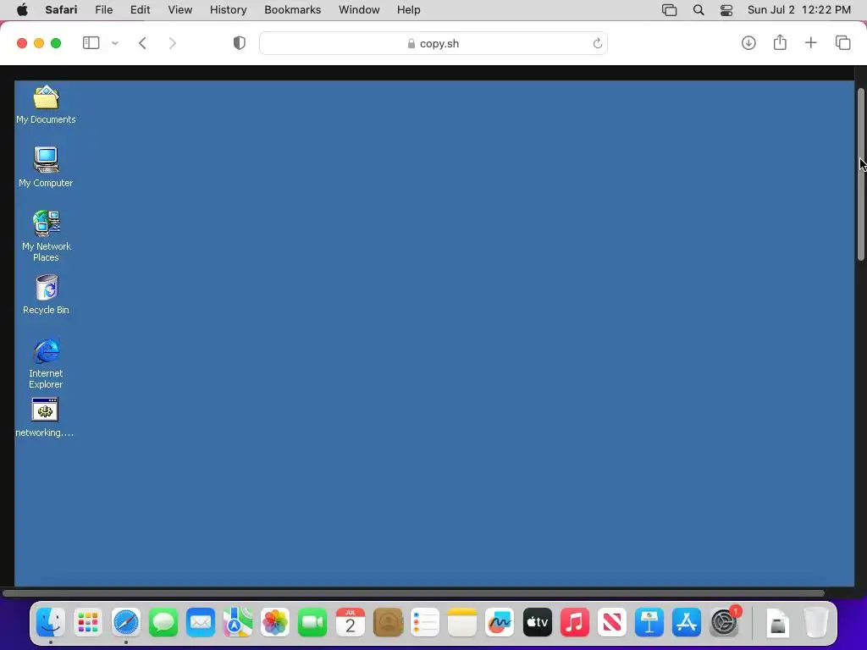
Task: Open Stage Manager icon in menu bar
Action: (669, 10)
